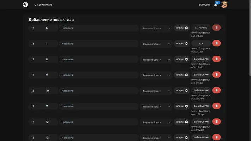Click Название title field for chapter 8
Screen dimensions: 251x141
point(99,59)
